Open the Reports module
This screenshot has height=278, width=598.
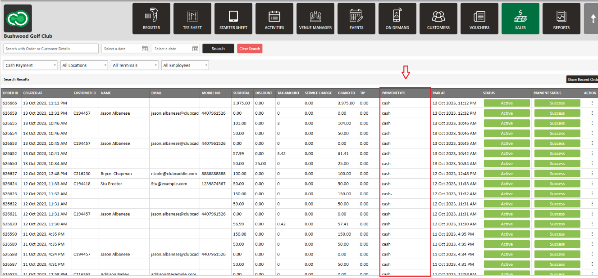pos(561,18)
